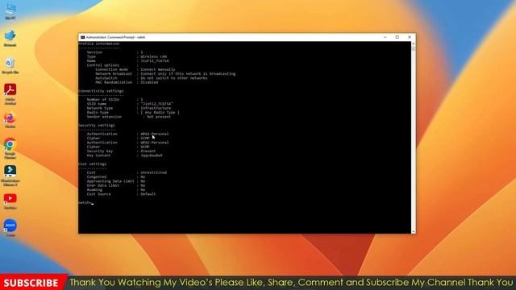Select the Firefox desktop shortcut
Screen dimensions: 516x290
[x=10, y=120]
